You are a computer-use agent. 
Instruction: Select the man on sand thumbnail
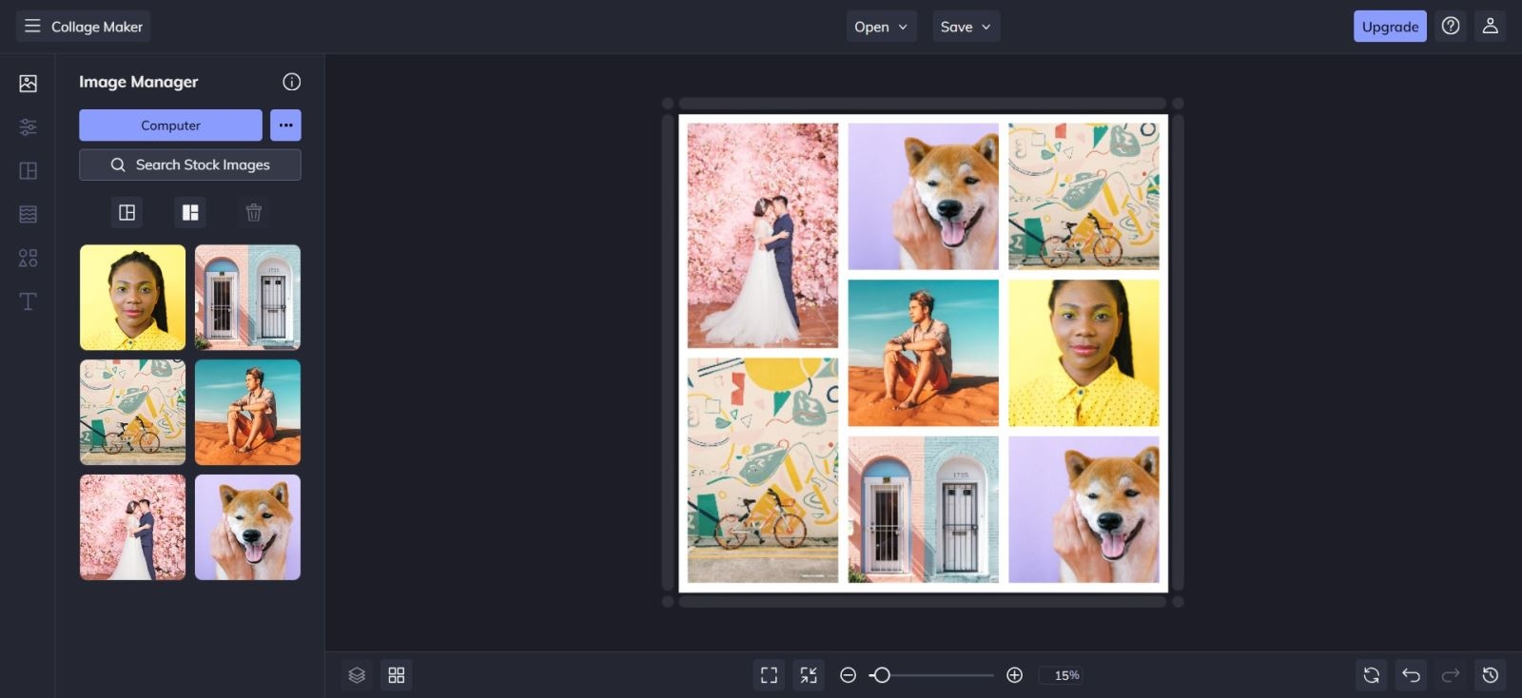pos(247,413)
